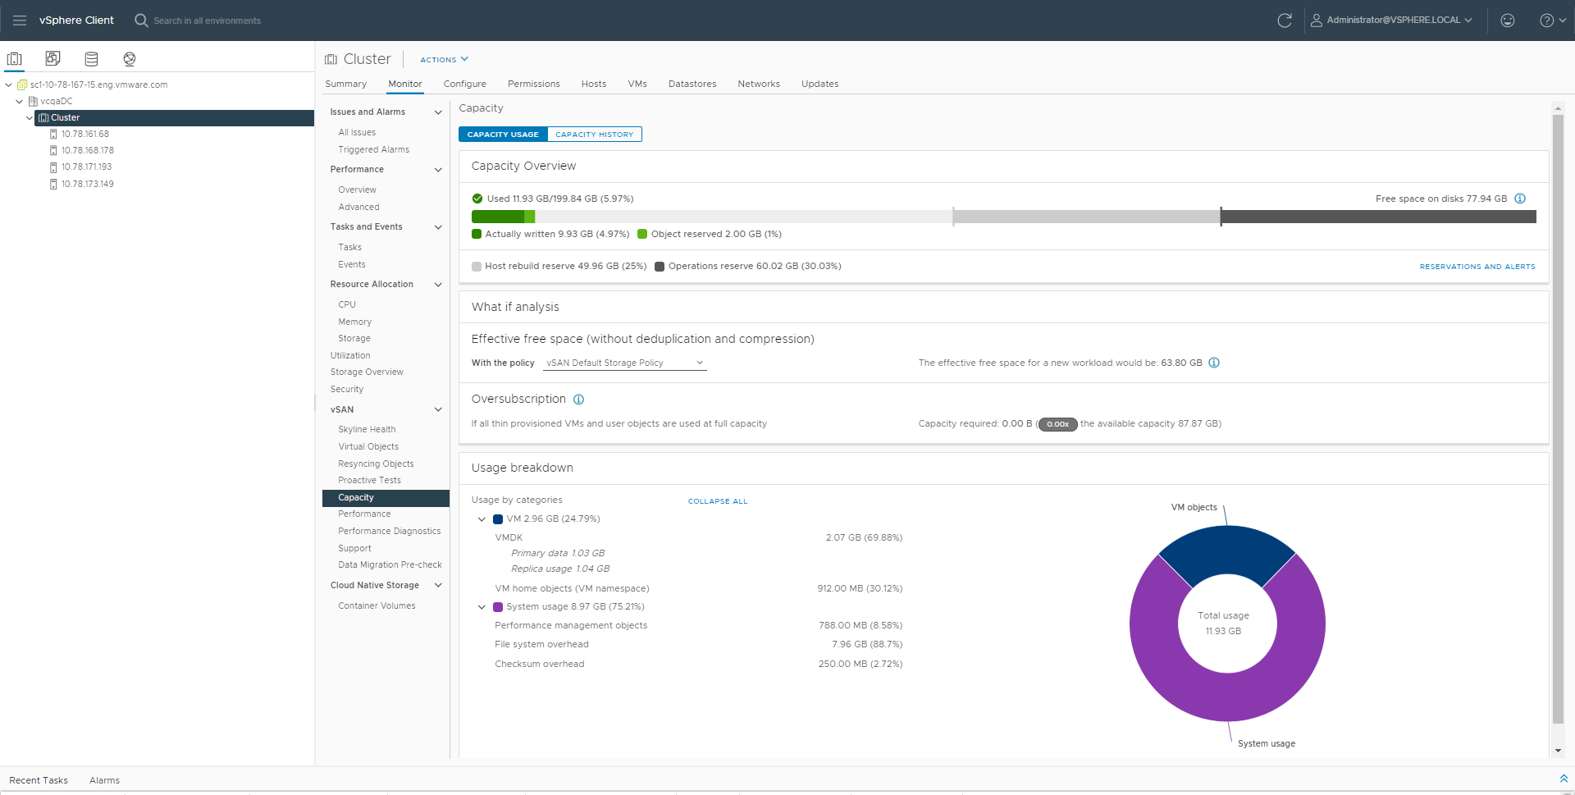Open the help question mark menu
This screenshot has height=795, width=1575.
[x=1553, y=21]
